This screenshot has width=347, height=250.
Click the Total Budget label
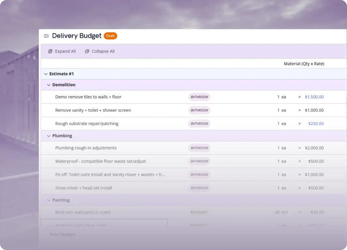62,234
